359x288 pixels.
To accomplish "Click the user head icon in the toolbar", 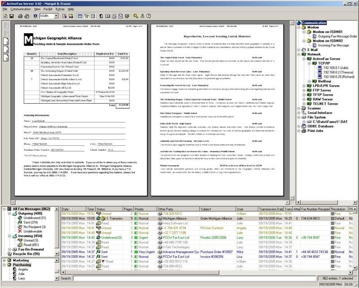I will (101, 16).
